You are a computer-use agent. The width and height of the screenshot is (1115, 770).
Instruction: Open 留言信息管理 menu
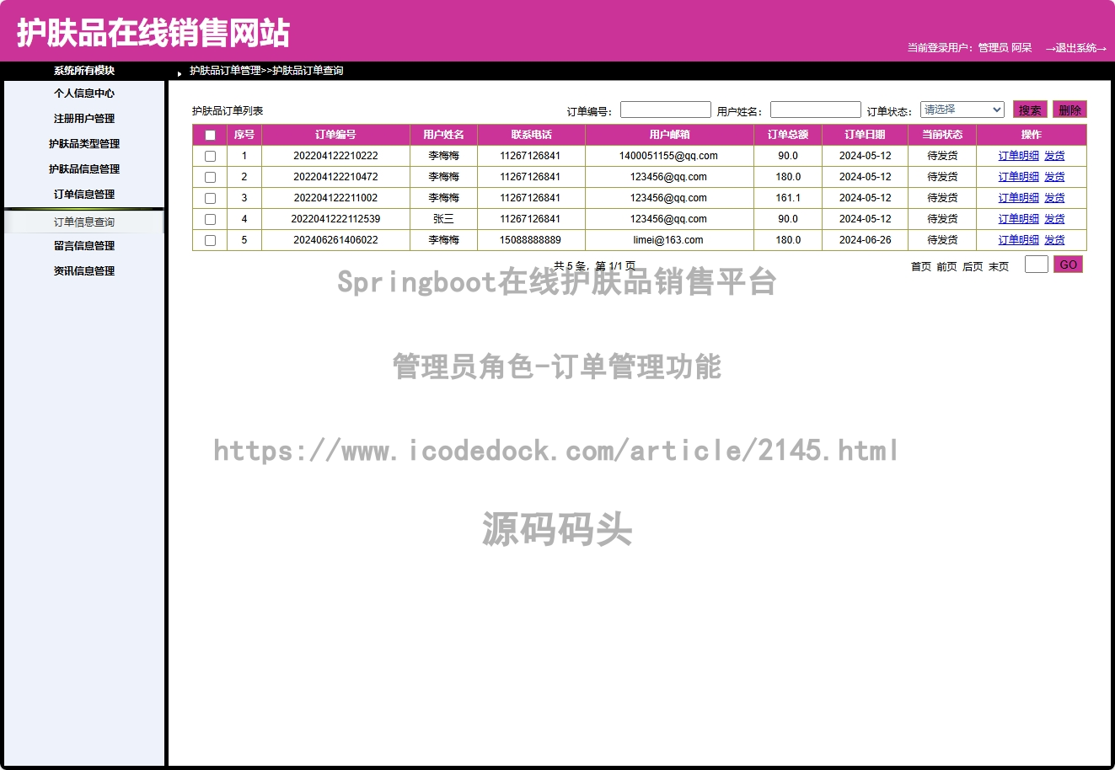tap(84, 246)
